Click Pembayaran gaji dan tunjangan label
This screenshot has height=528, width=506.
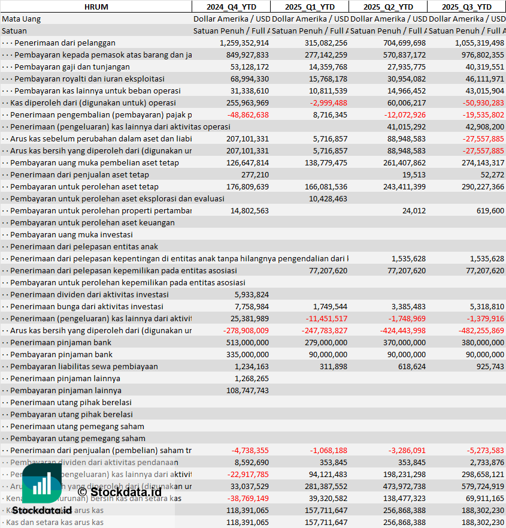(x=72, y=67)
